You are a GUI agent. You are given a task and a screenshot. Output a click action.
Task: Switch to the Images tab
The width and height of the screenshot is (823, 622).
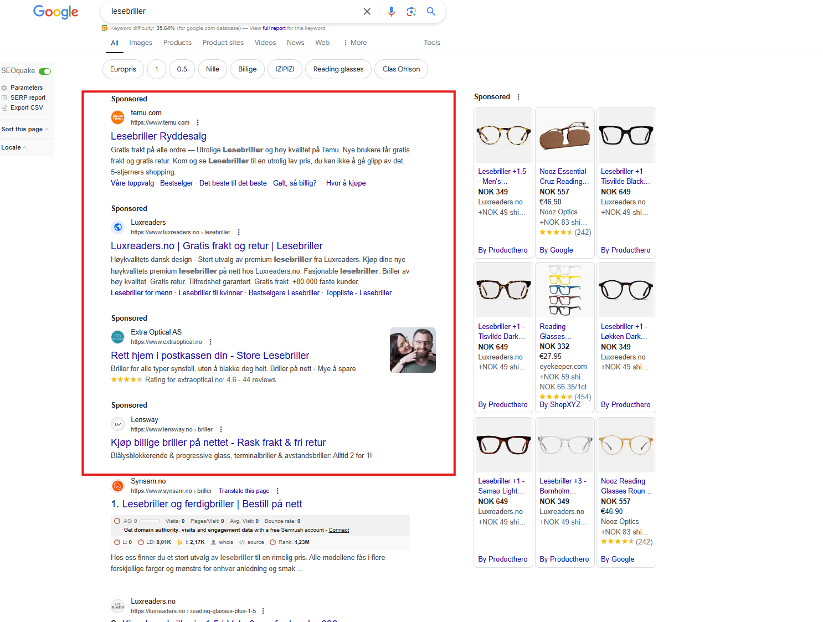click(x=141, y=43)
